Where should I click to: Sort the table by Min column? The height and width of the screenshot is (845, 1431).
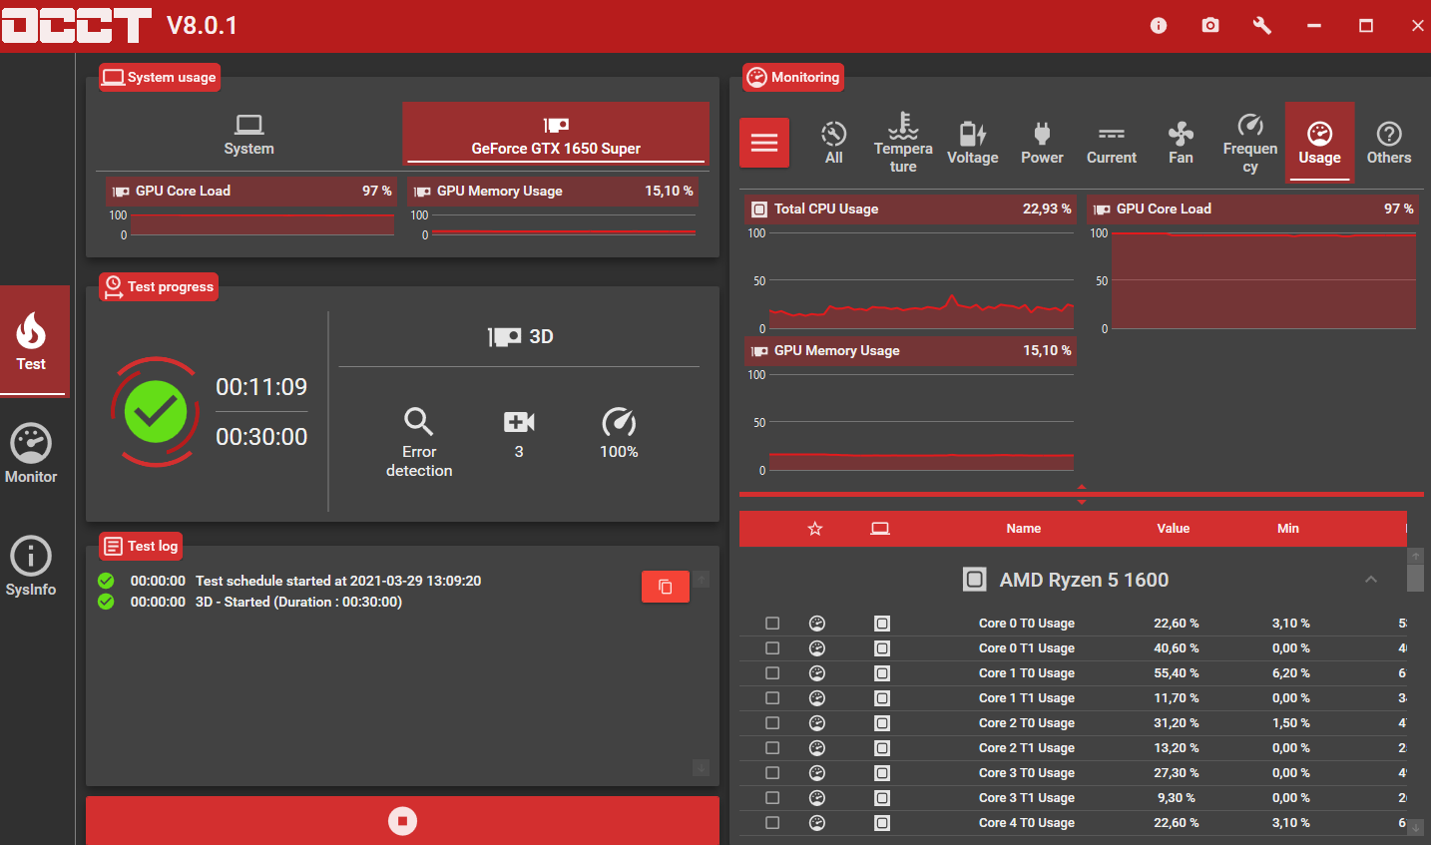[x=1288, y=529]
